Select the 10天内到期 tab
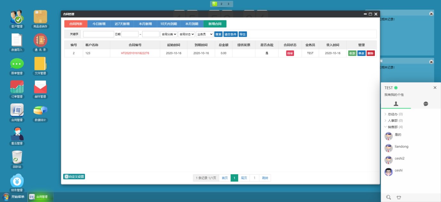The width and height of the screenshot is (441, 202). [x=169, y=24]
